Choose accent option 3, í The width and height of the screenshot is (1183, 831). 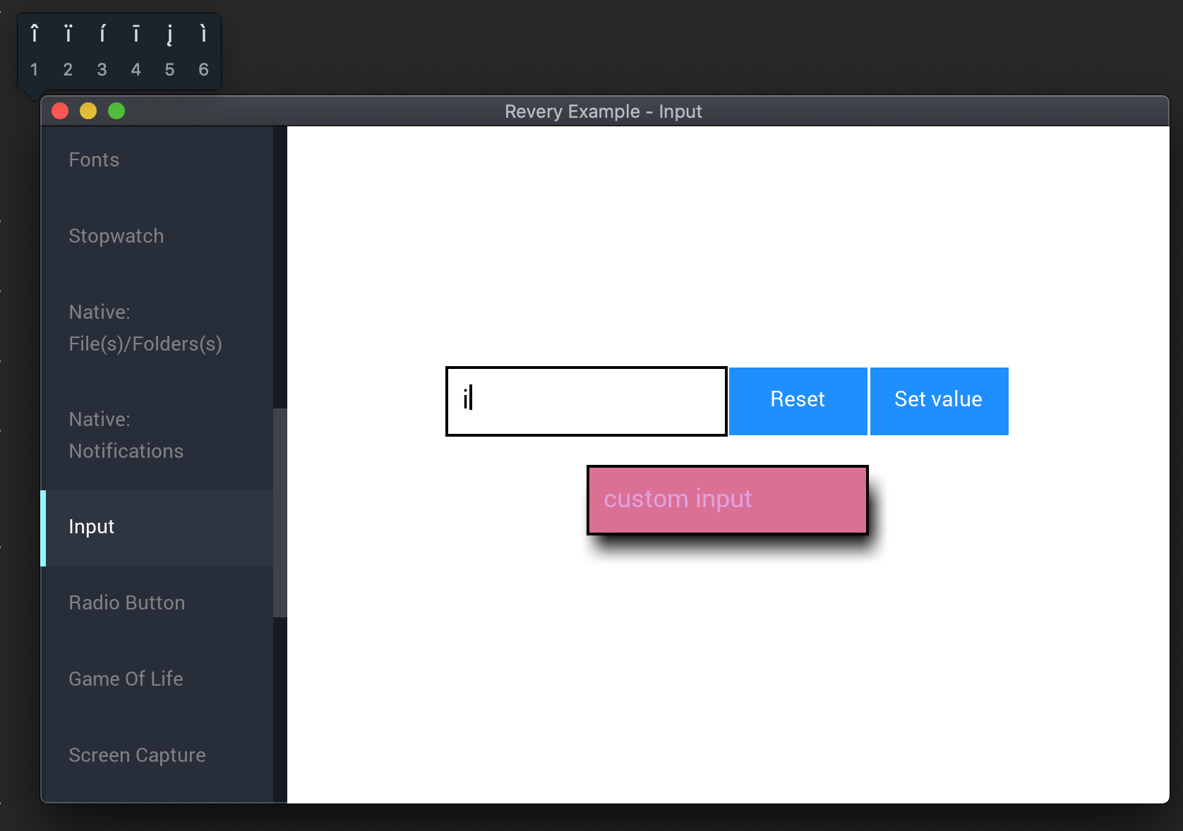click(102, 51)
